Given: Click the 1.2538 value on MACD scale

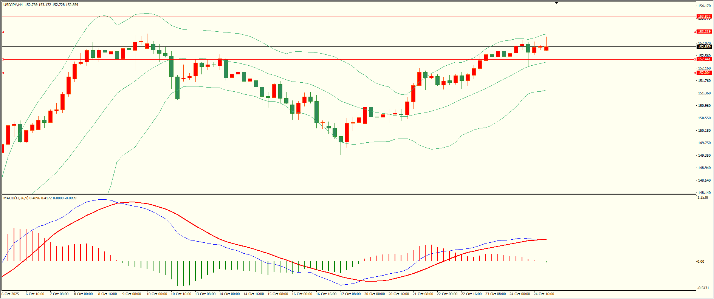Looking at the screenshot, I should click(x=703, y=197).
